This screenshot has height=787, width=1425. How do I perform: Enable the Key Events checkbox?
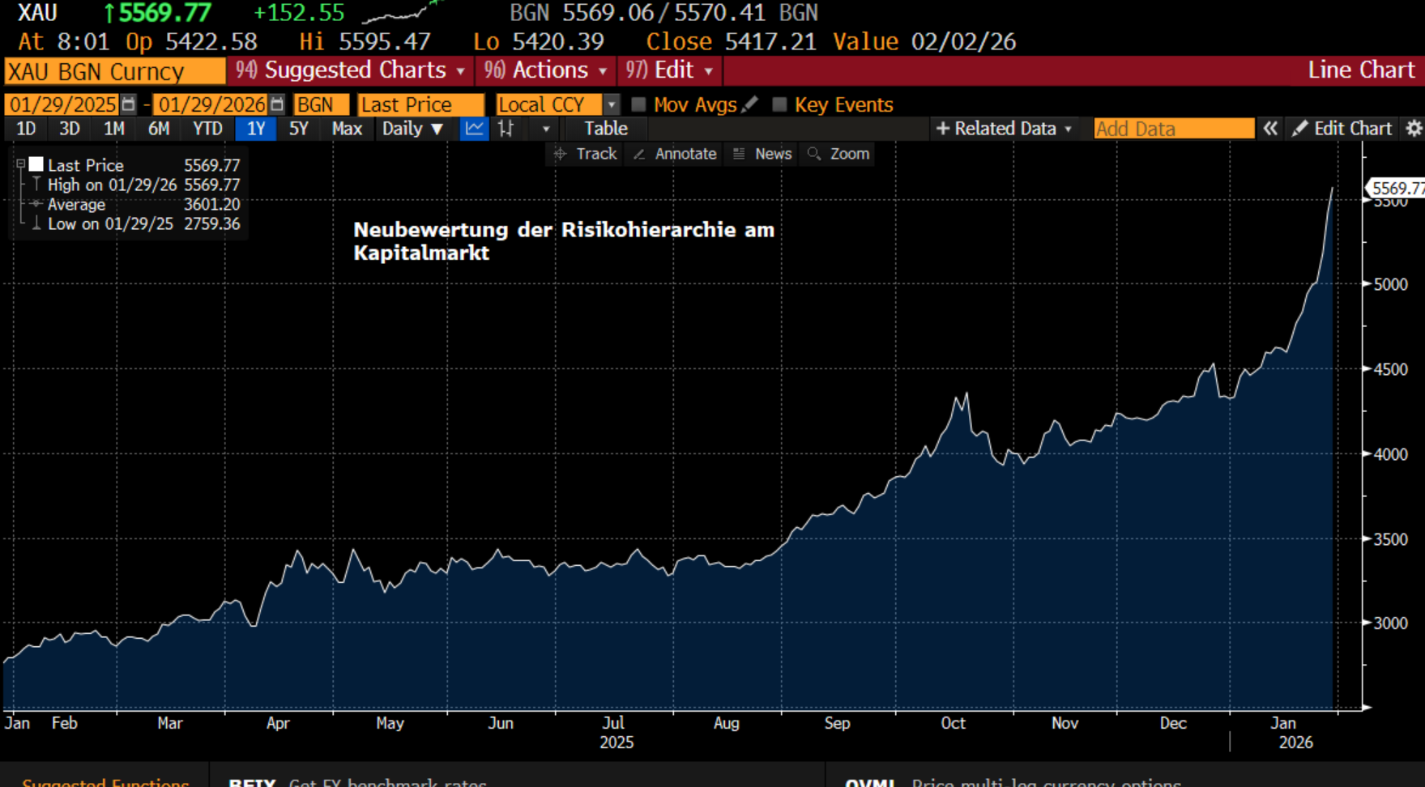[x=779, y=104]
